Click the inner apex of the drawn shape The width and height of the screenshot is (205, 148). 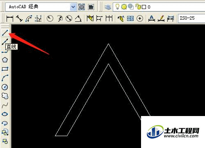tap(109, 64)
